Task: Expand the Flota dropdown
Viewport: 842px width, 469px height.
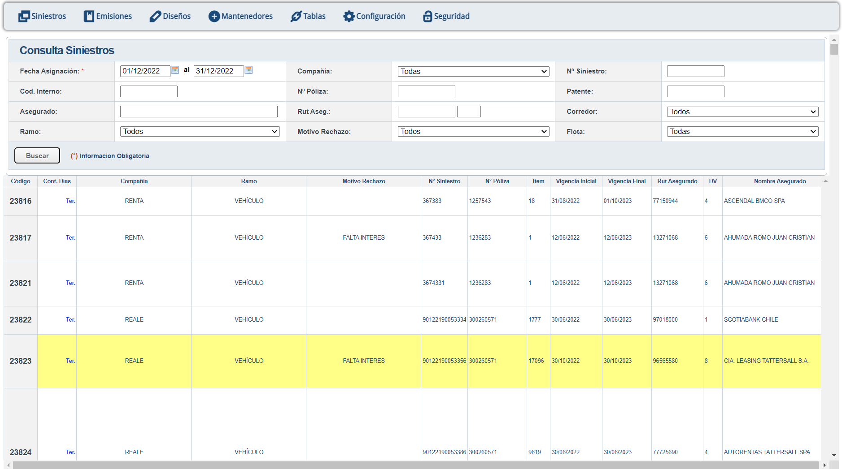Action: [742, 132]
